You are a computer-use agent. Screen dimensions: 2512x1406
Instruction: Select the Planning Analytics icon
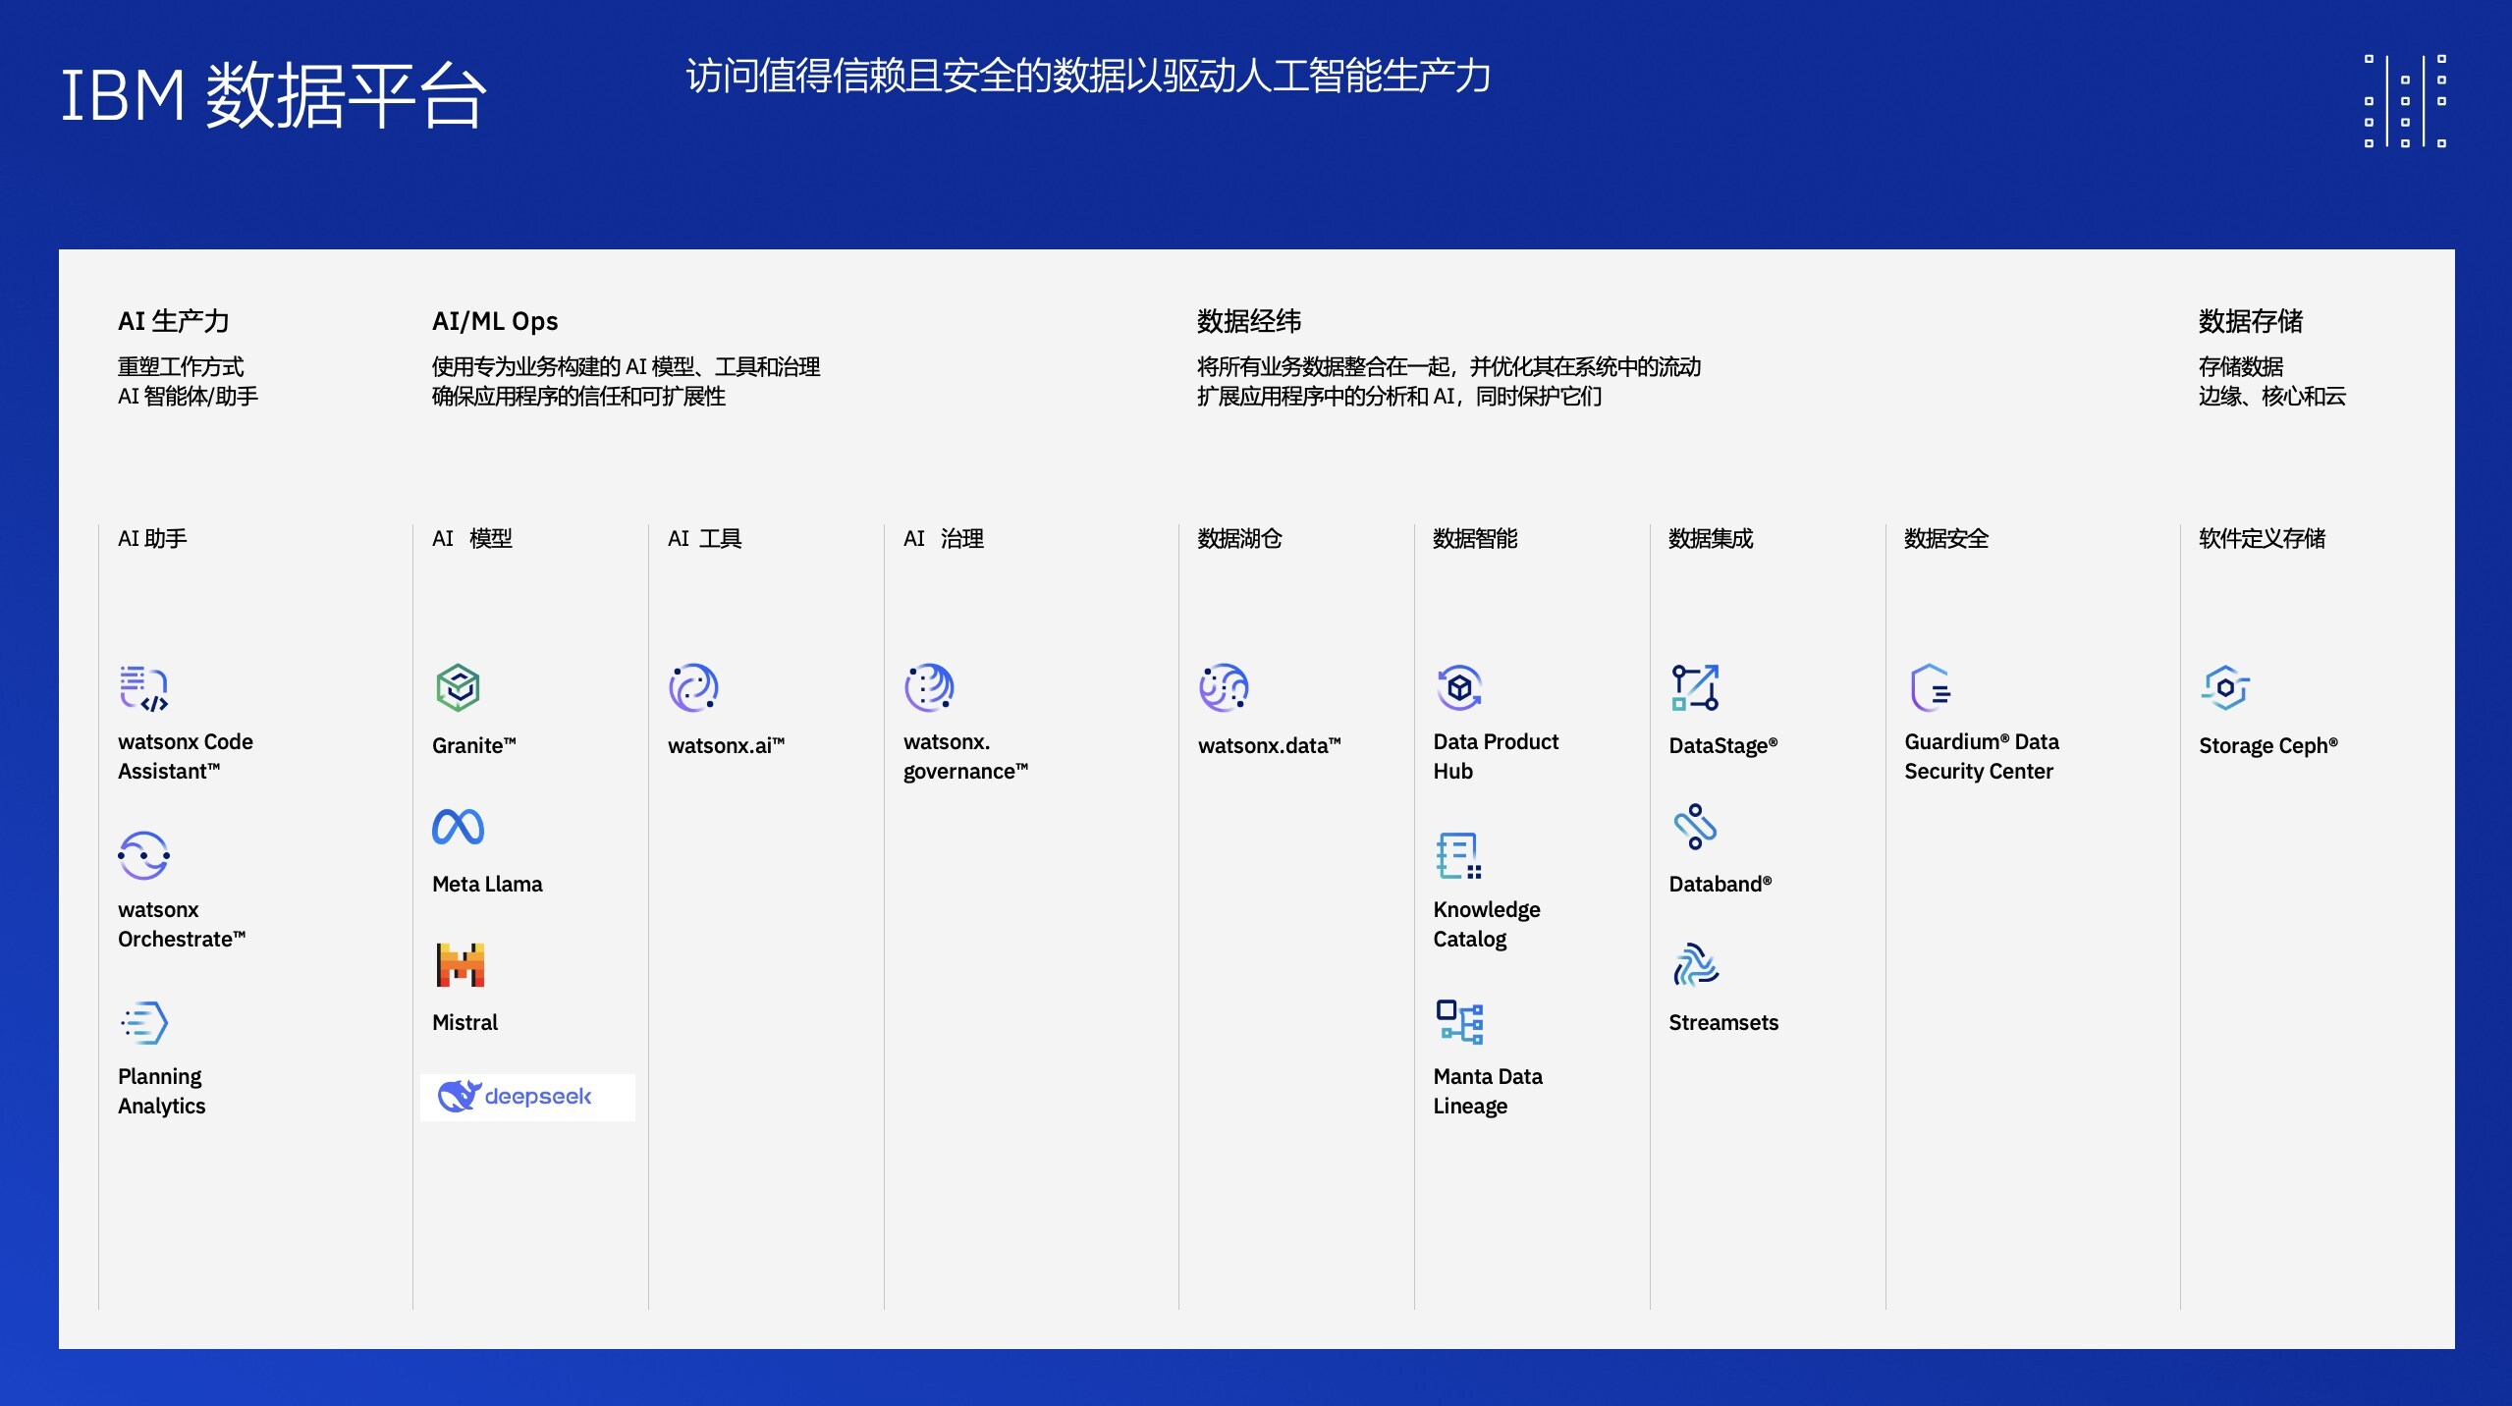coord(143,1022)
